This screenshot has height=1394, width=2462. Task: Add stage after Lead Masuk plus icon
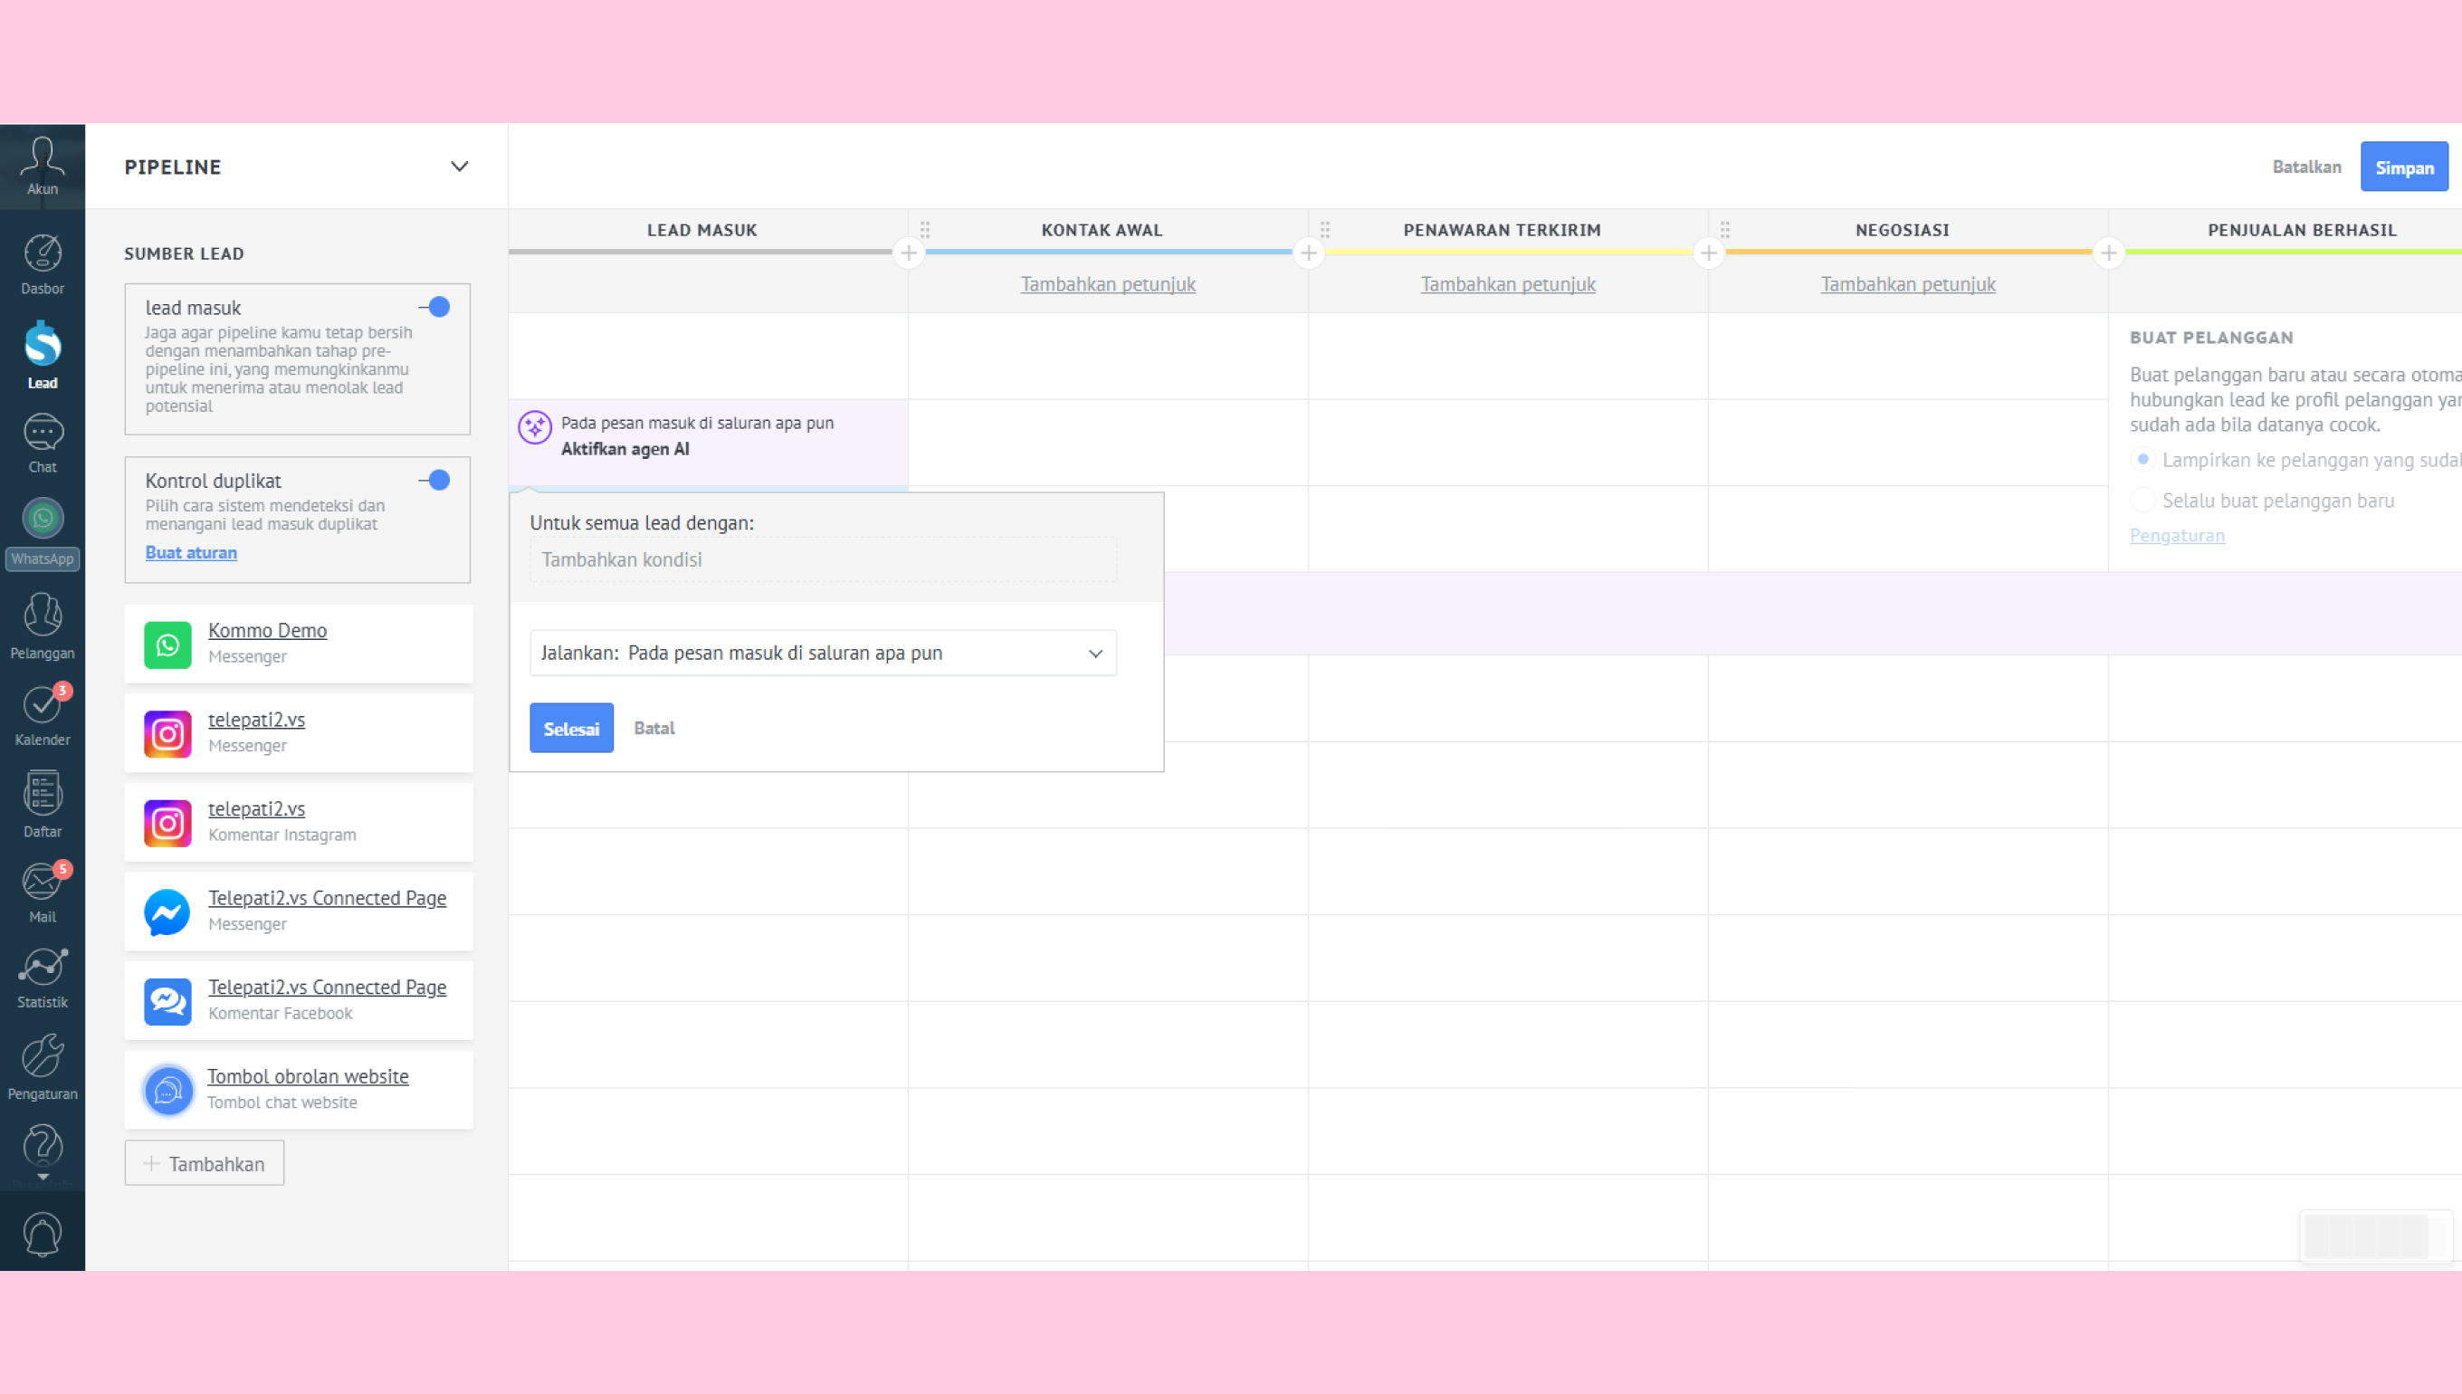click(x=909, y=253)
